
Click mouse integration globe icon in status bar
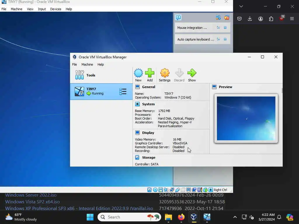point(205,190)
